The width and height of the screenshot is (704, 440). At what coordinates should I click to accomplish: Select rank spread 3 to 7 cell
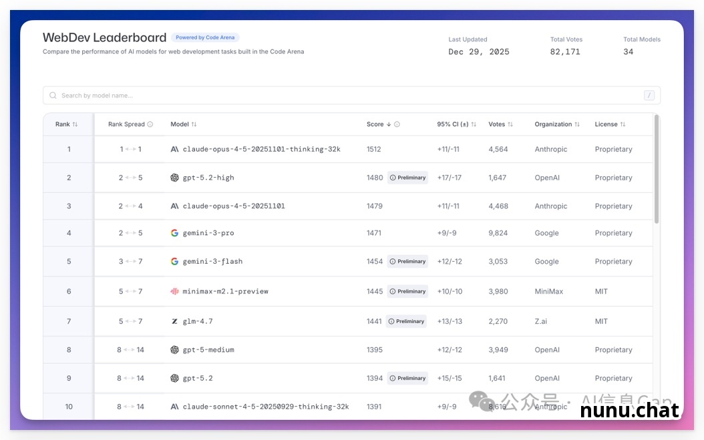(130, 261)
